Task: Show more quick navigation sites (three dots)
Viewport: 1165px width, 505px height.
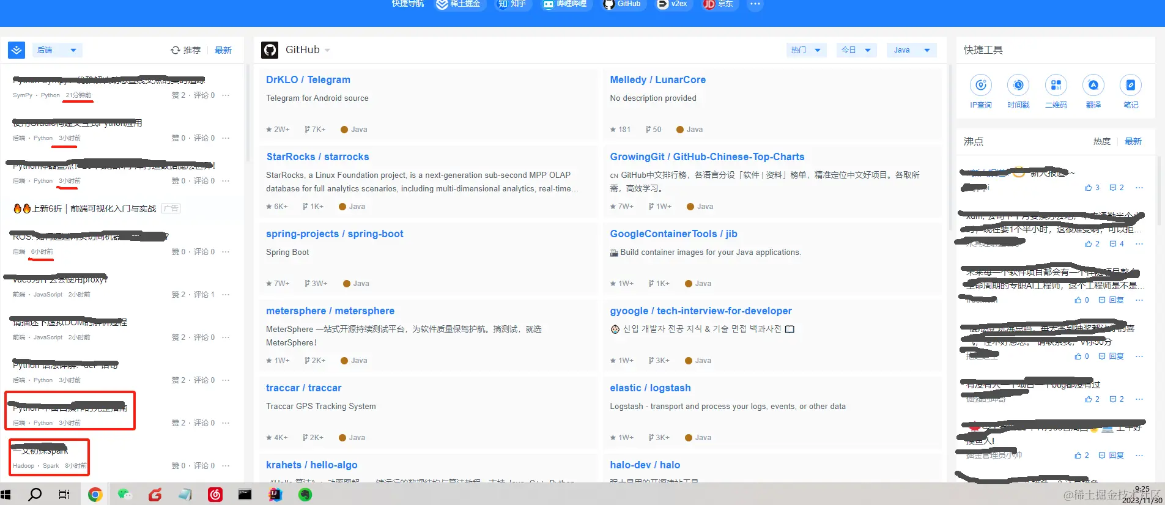Action: tap(755, 4)
